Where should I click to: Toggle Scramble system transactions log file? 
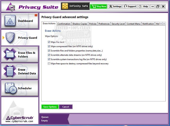[x=49, y=59]
